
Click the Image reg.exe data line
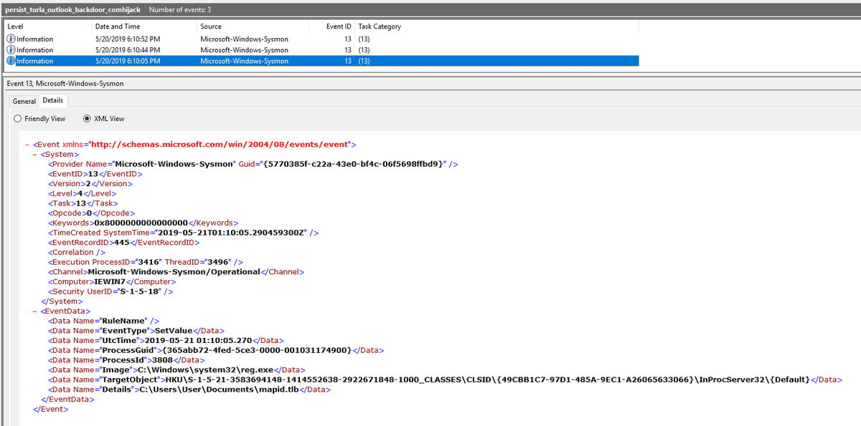(177, 369)
